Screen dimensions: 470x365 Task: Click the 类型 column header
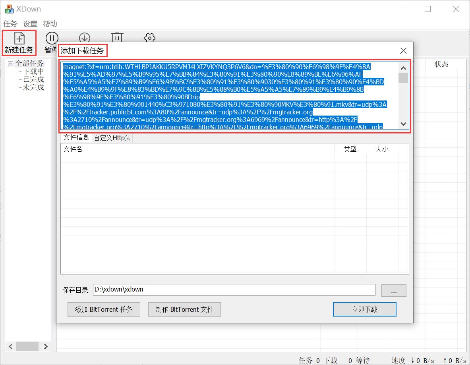click(x=350, y=149)
